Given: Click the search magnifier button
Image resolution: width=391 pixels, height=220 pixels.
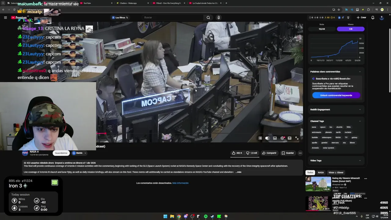Looking at the screenshot, I should click(208, 18).
